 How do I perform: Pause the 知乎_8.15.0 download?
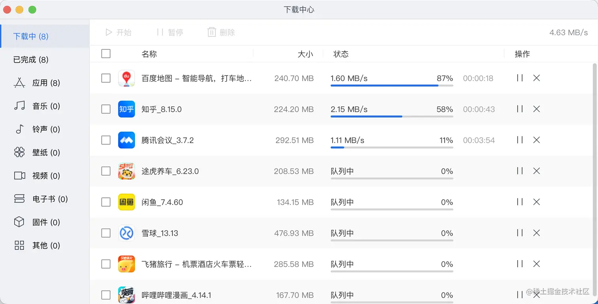click(520, 109)
